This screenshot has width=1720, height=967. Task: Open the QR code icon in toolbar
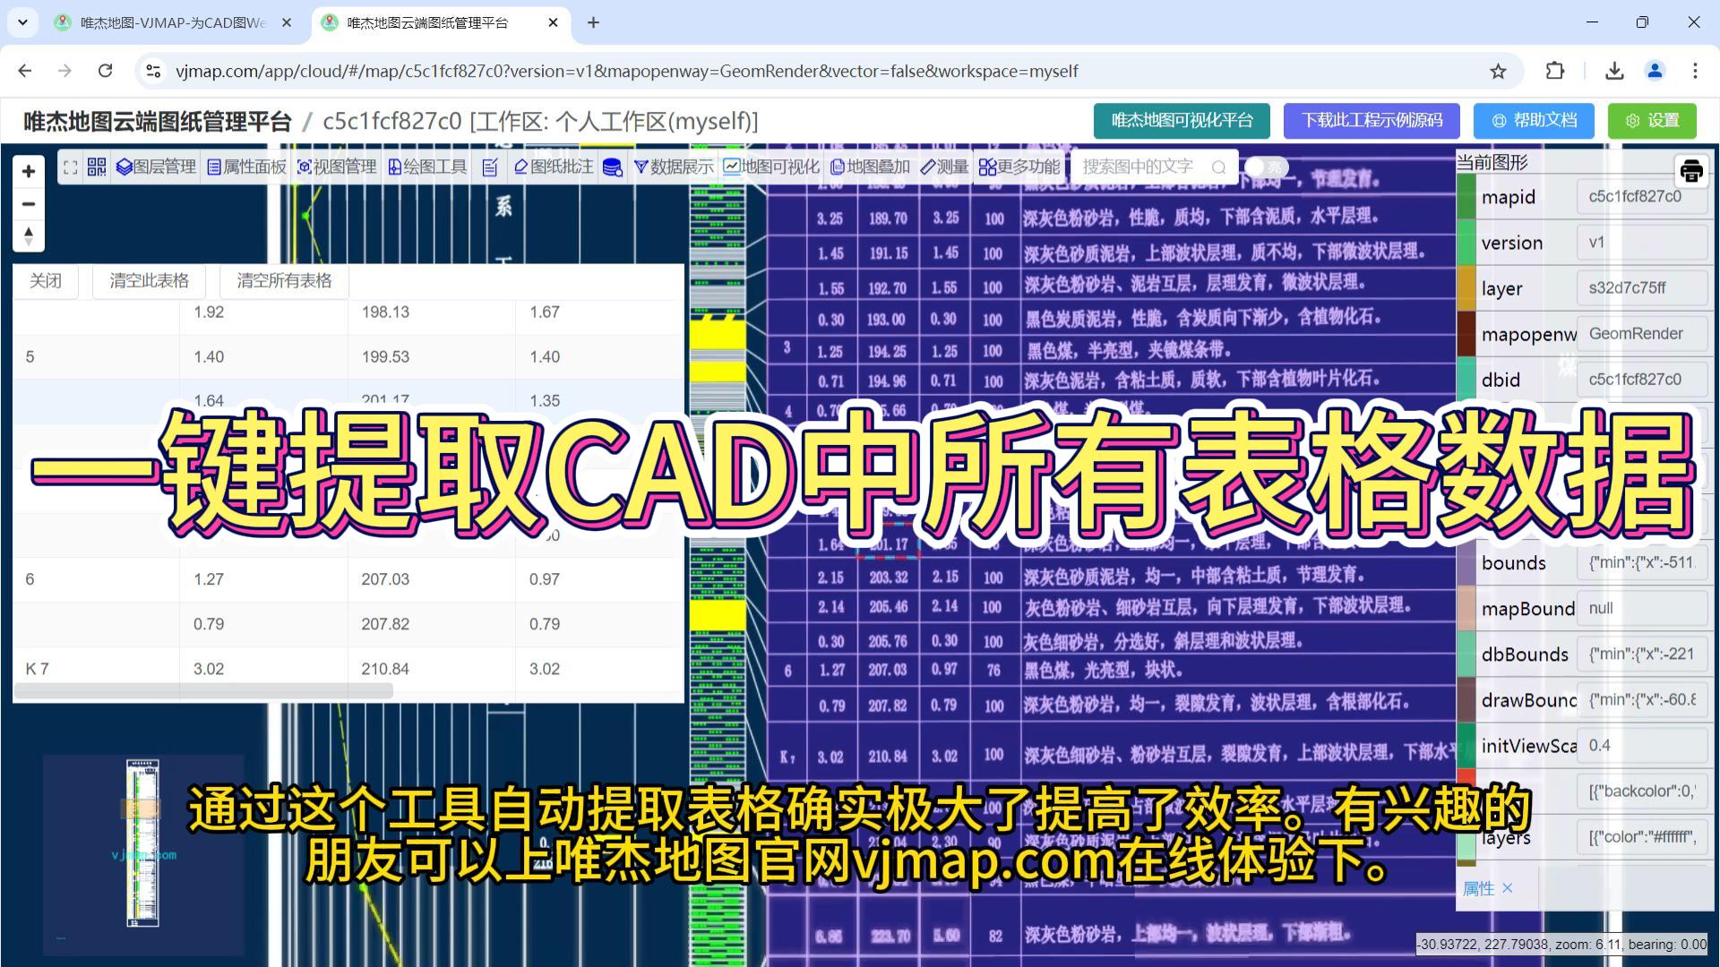coord(97,167)
